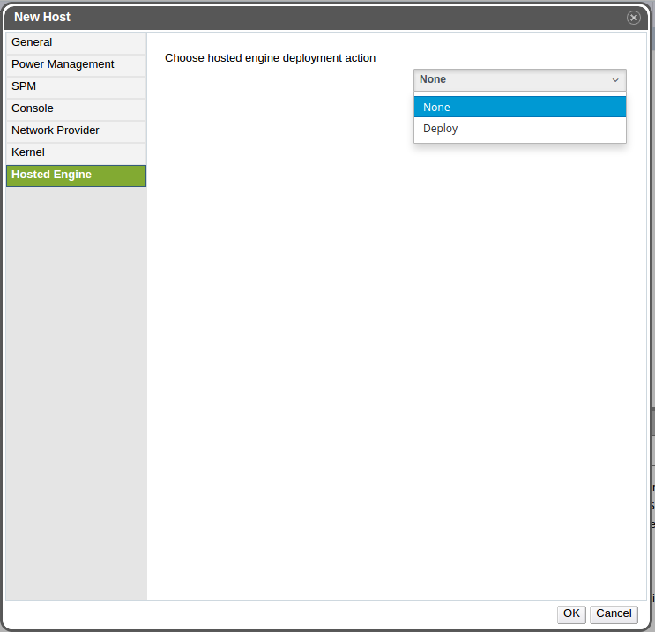Open the General tab
The width and height of the screenshot is (655, 632).
point(76,42)
